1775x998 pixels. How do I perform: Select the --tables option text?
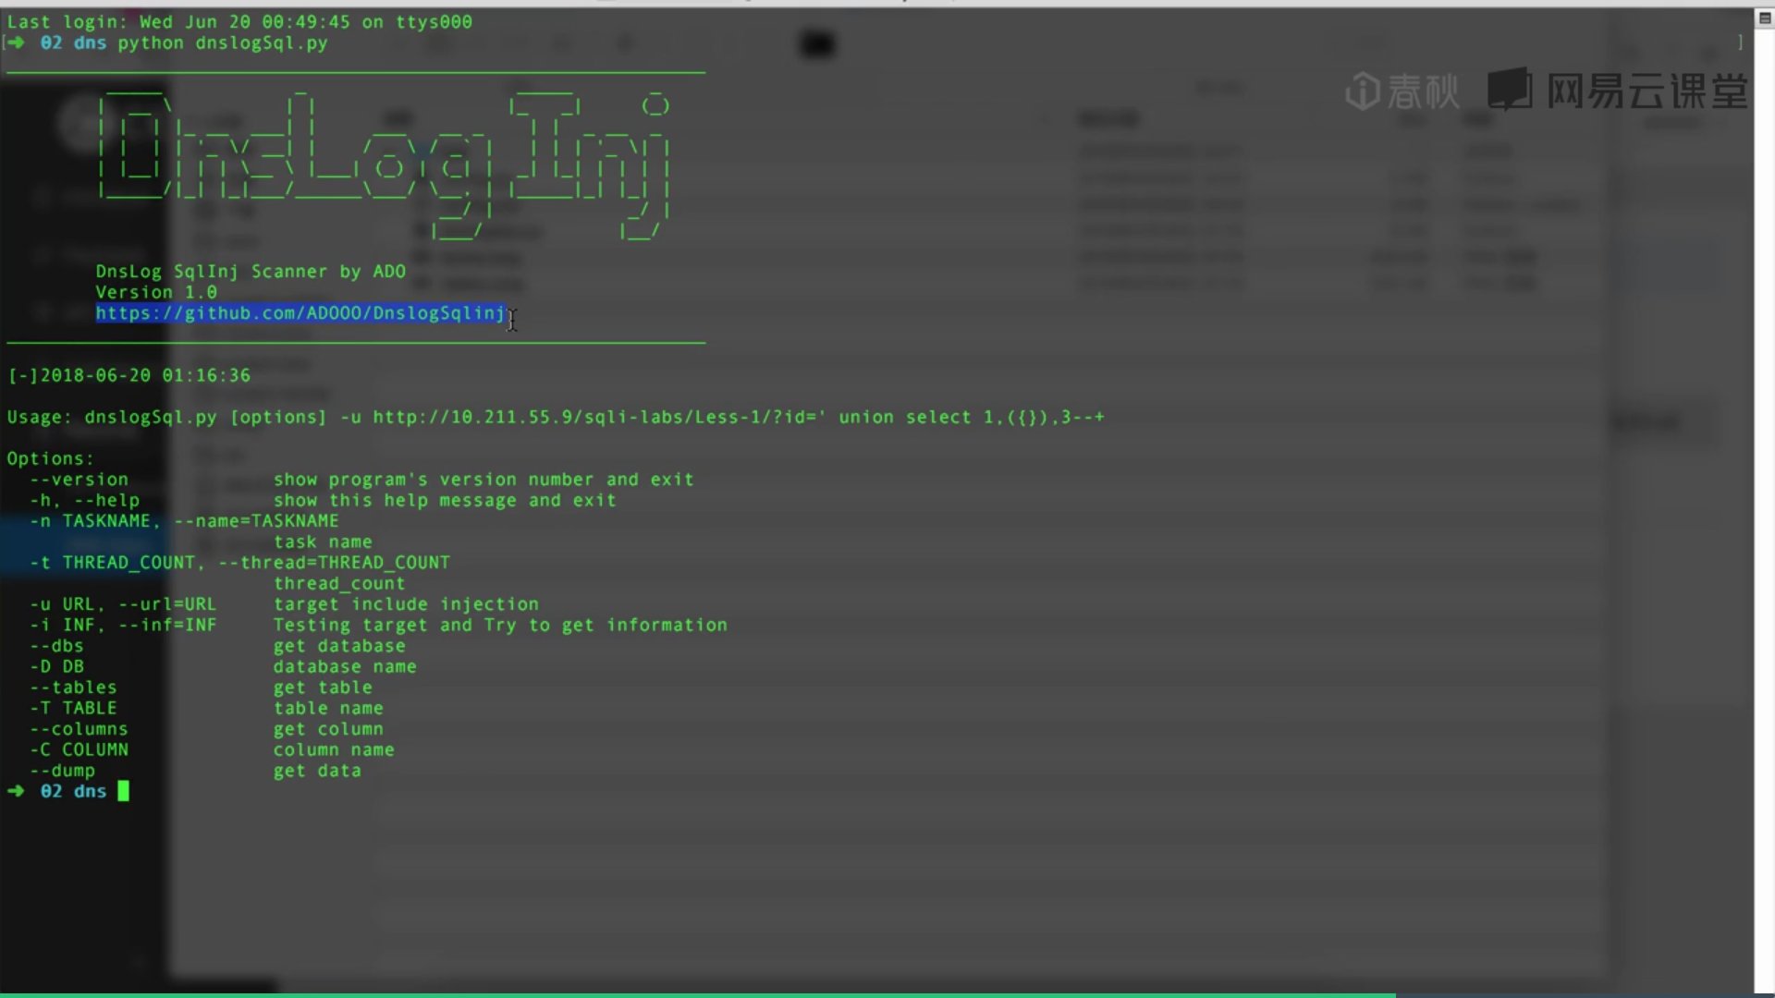(x=74, y=688)
